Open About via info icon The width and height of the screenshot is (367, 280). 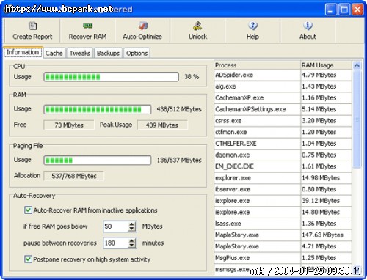click(308, 26)
